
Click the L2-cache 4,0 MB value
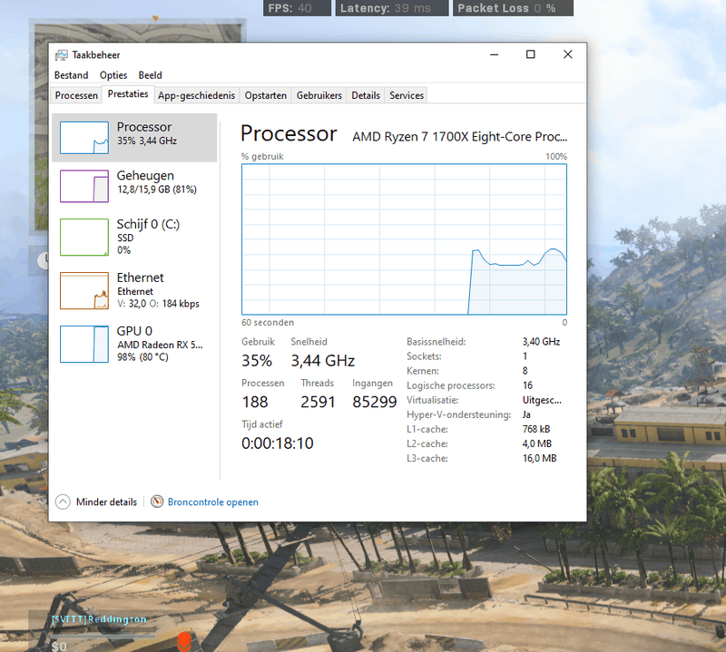[537, 443]
